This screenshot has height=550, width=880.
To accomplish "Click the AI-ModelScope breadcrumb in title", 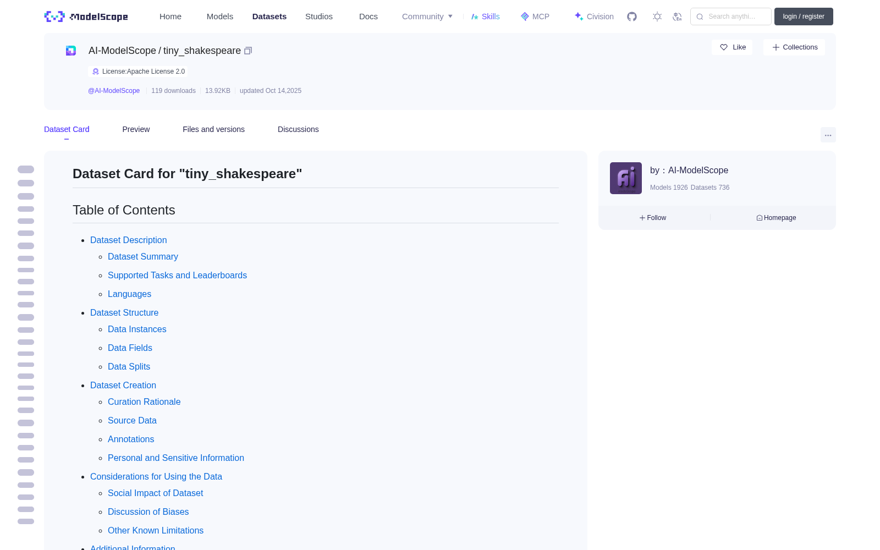I will click(x=122, y=51).
